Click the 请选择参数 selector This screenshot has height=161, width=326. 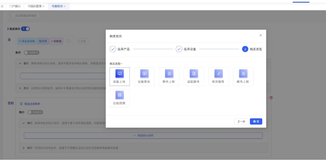click(27, 41)
